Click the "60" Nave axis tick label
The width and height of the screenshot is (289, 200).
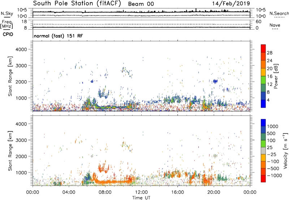point(258,22)
